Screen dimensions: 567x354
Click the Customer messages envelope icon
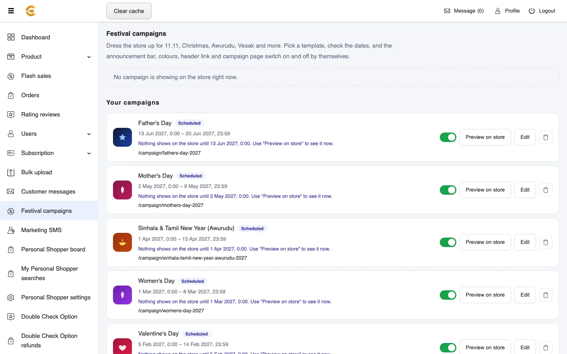pyautogui.click(x=11, y=192)
